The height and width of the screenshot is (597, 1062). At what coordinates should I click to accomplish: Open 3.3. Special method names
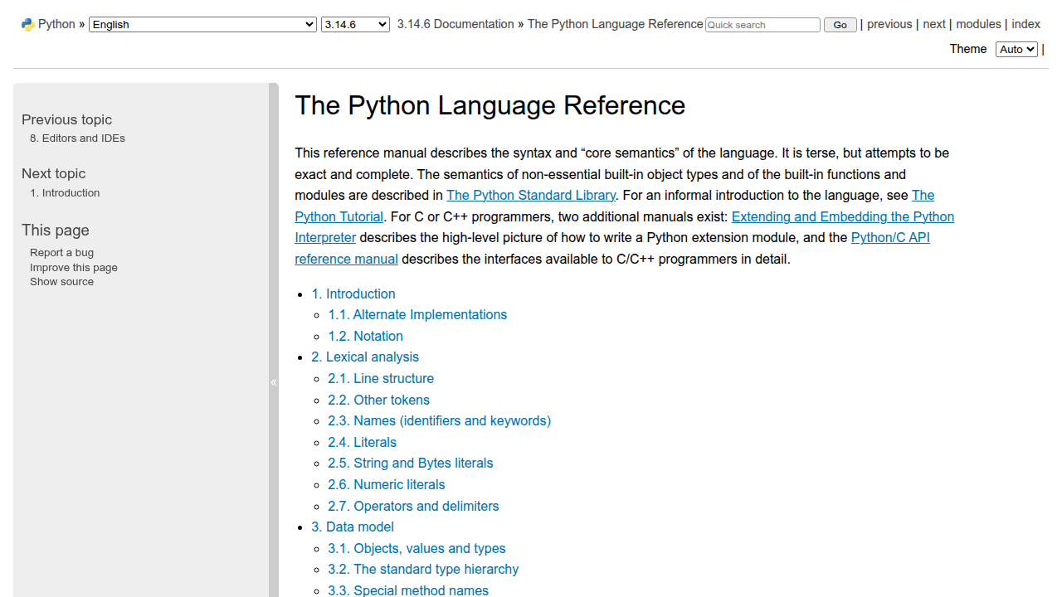(408, 590)
